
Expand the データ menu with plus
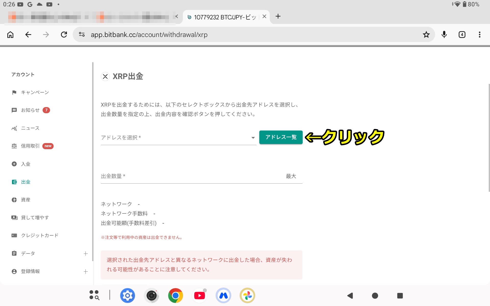pos(86,253)
